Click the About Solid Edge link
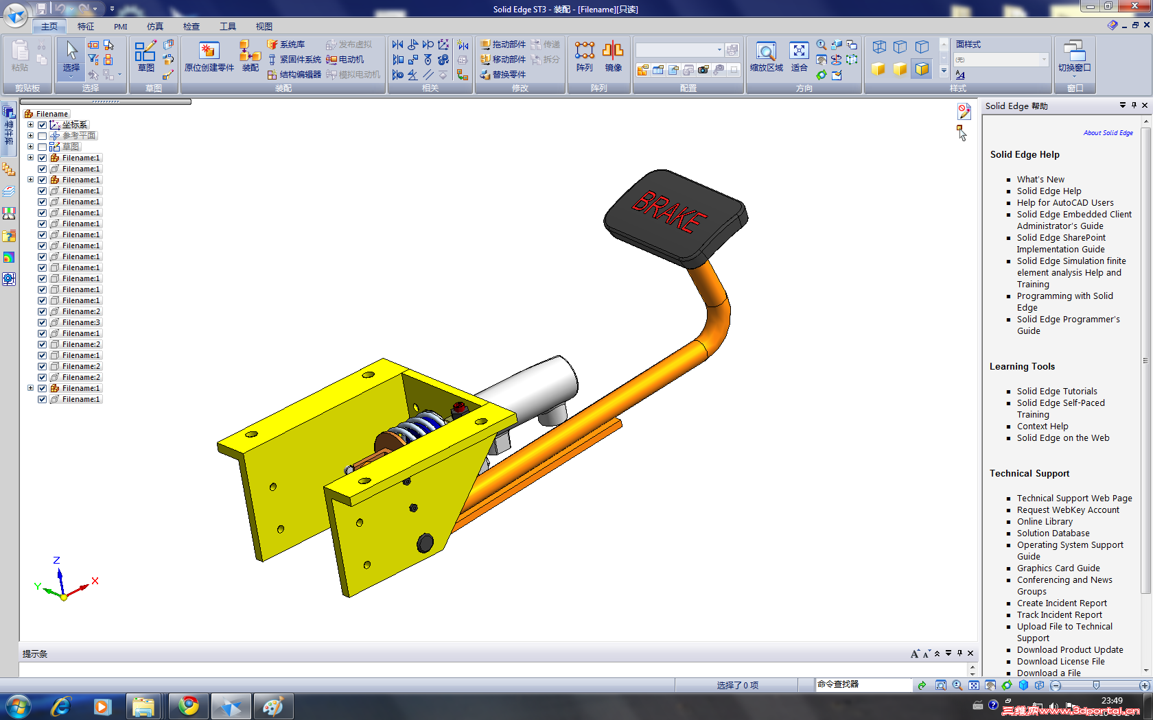The image size is (1153, 720). [1108, 133]
